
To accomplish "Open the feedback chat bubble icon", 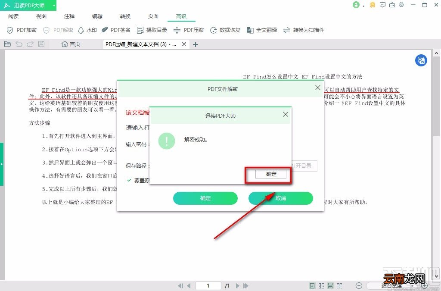I will 382,5.
